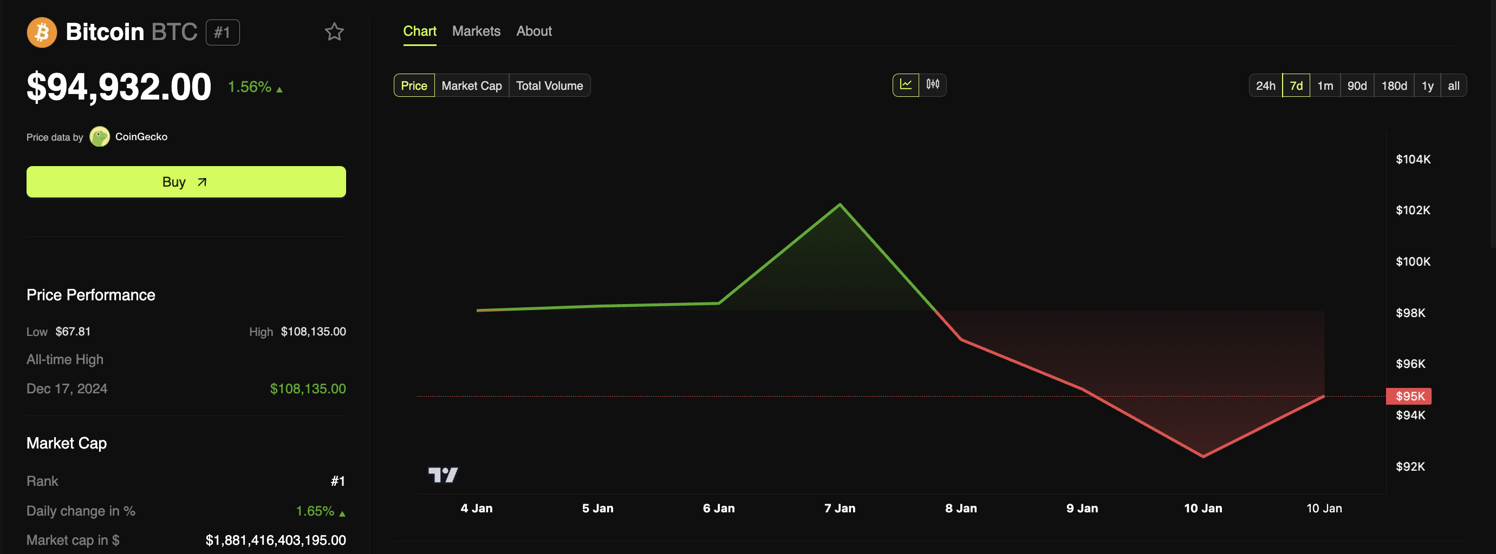Click the red $95K price marker
This screenshot has width=1496, height=554.
point(1409,396)
